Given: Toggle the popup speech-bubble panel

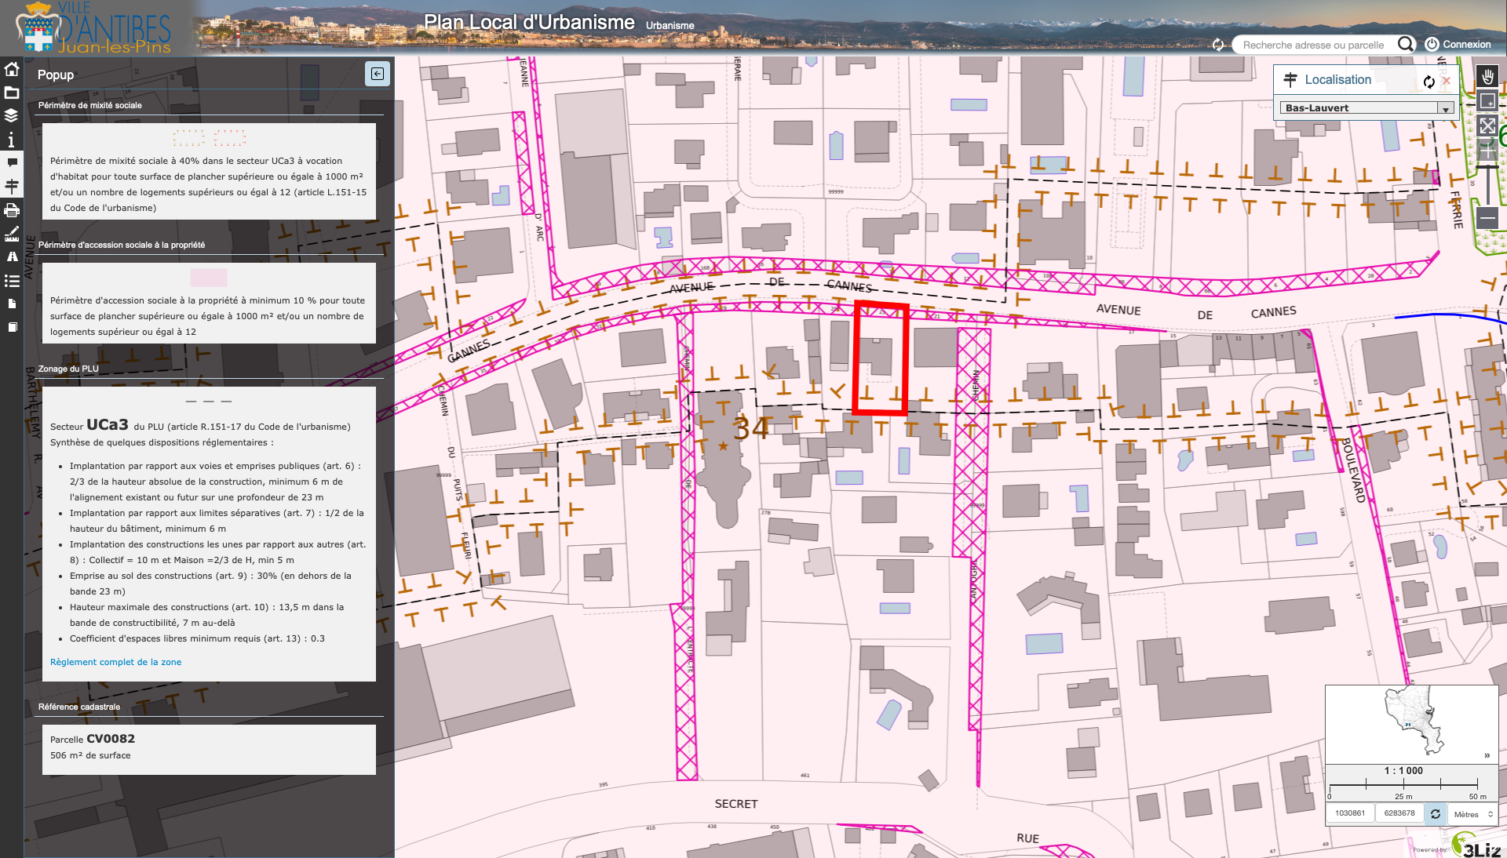Looking at the screenshot, I should (12, 163).
